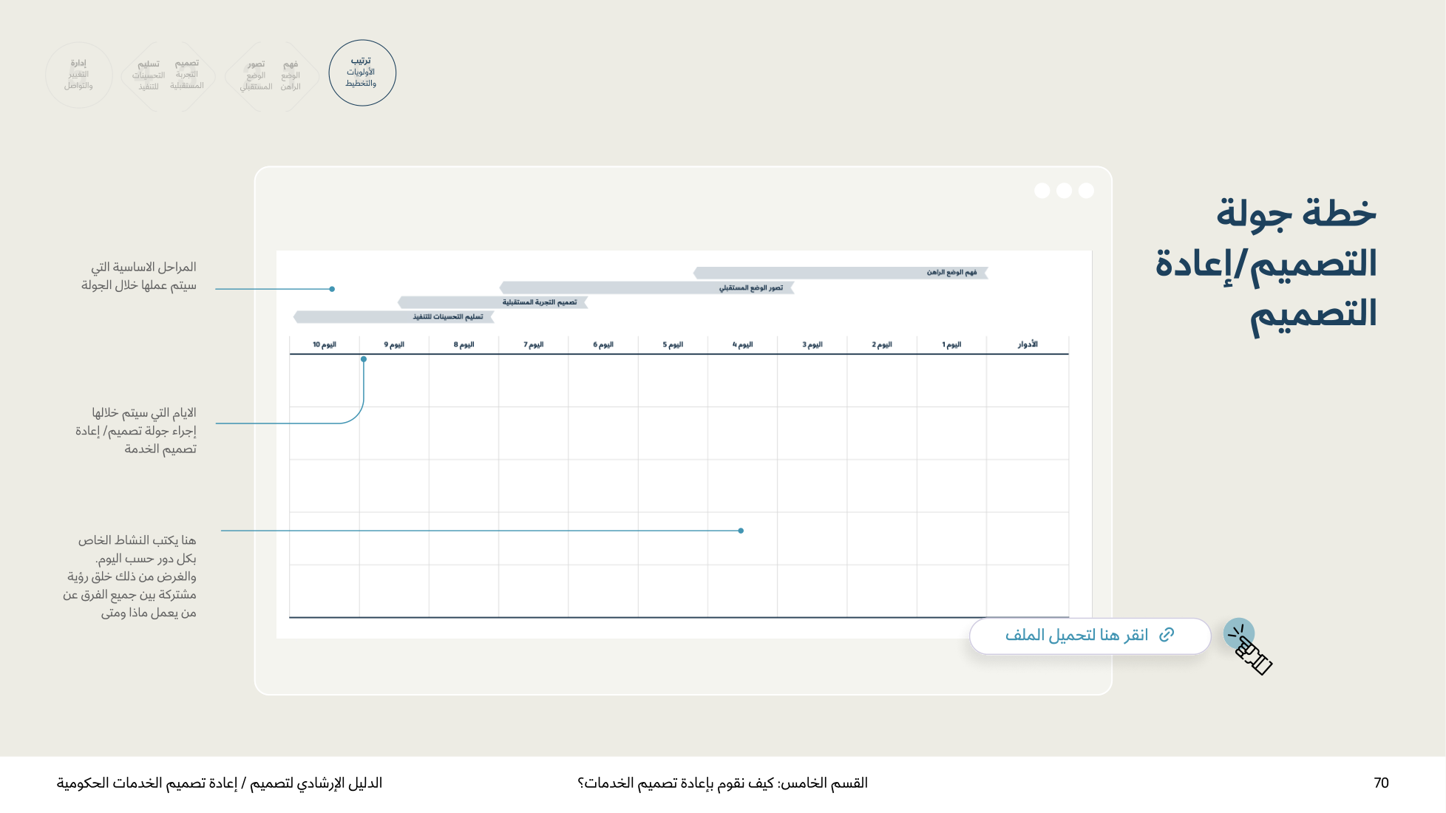Go to فهم الوضع الراهن stage

pyautogui.click(x=291, y=75)
